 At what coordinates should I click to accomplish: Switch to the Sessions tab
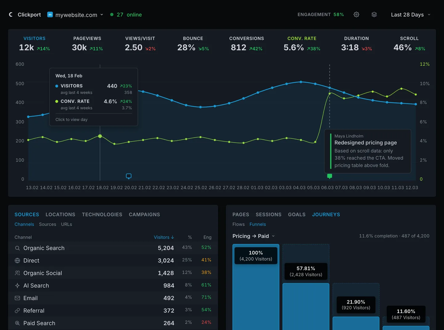pos(269,214)
